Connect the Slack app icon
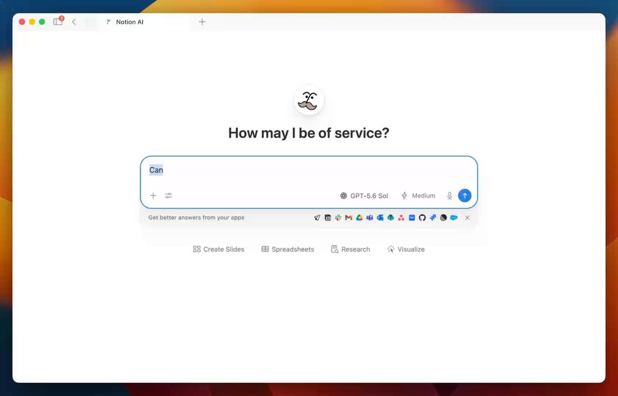The width and height of the screenshot is (618, 396). 338,218
